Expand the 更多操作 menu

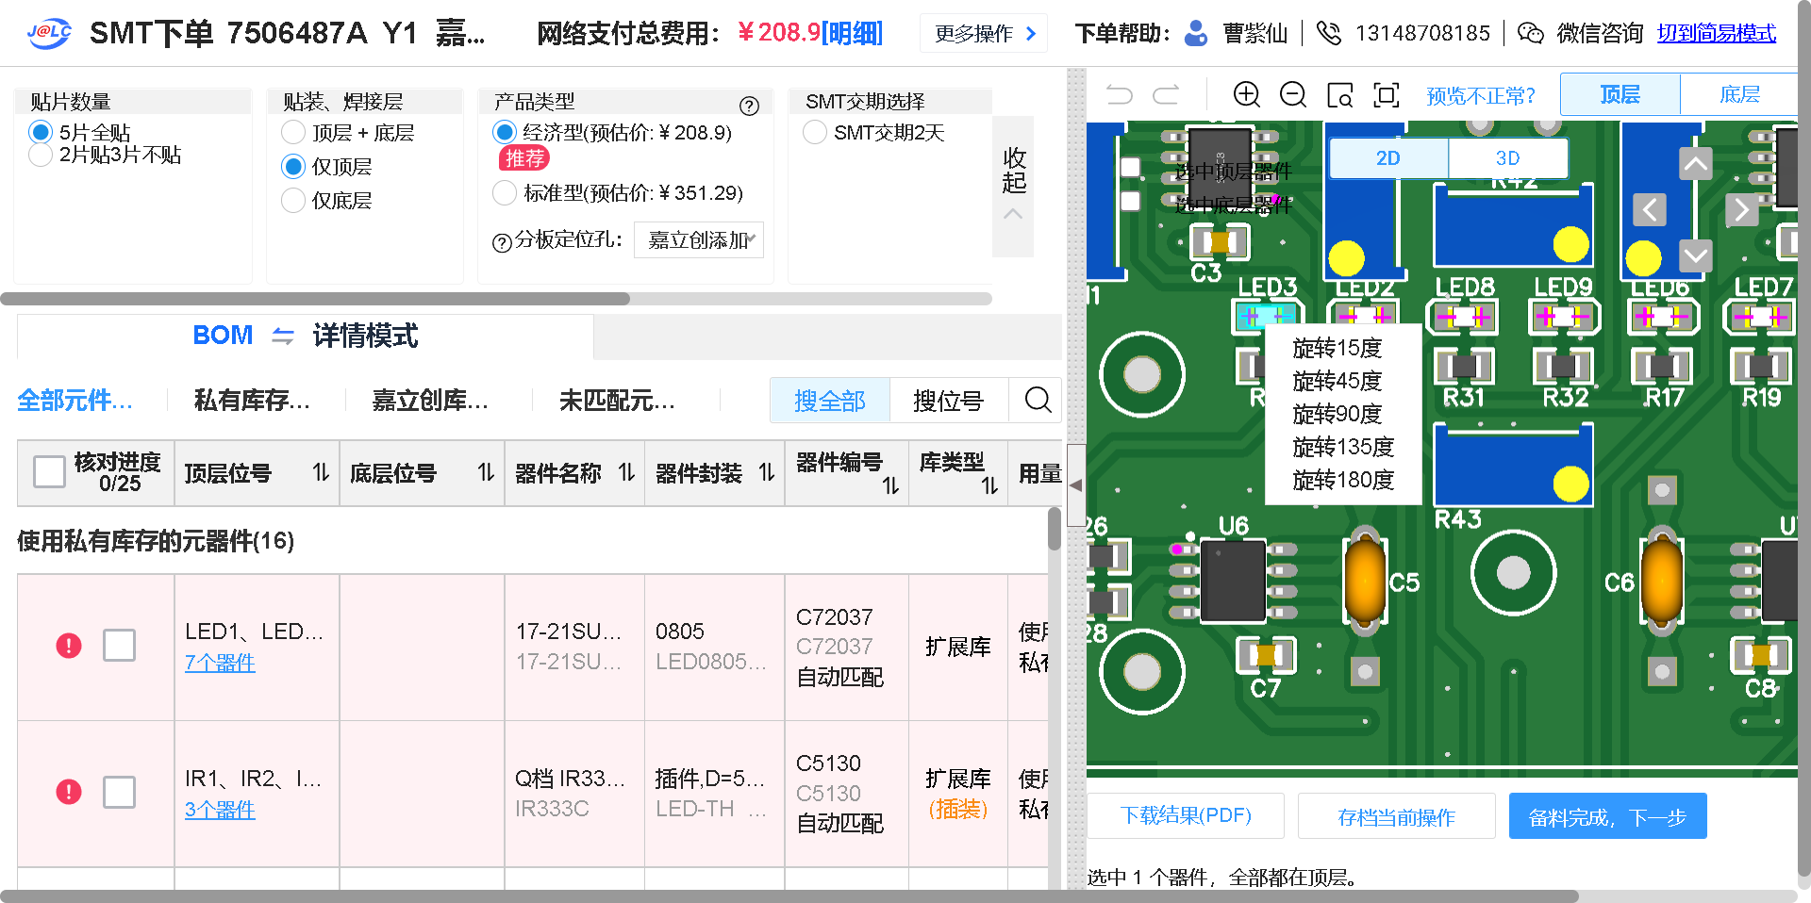click(x=984, y=34)
